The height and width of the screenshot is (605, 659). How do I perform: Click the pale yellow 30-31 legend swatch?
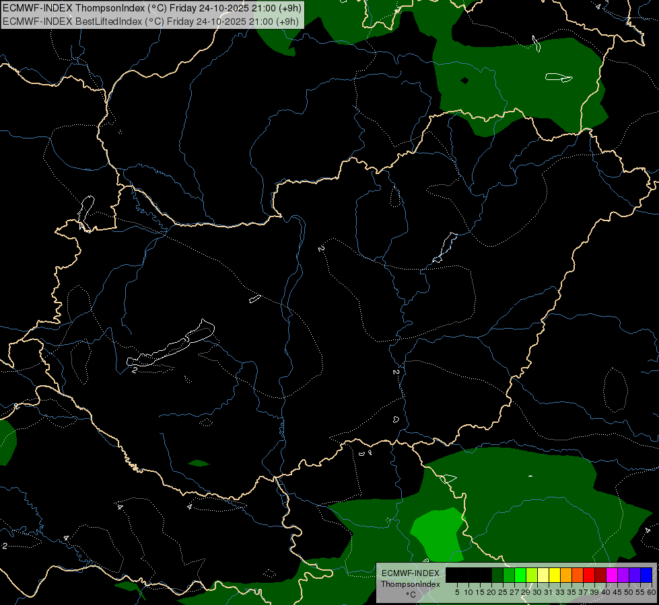point(543,575)
